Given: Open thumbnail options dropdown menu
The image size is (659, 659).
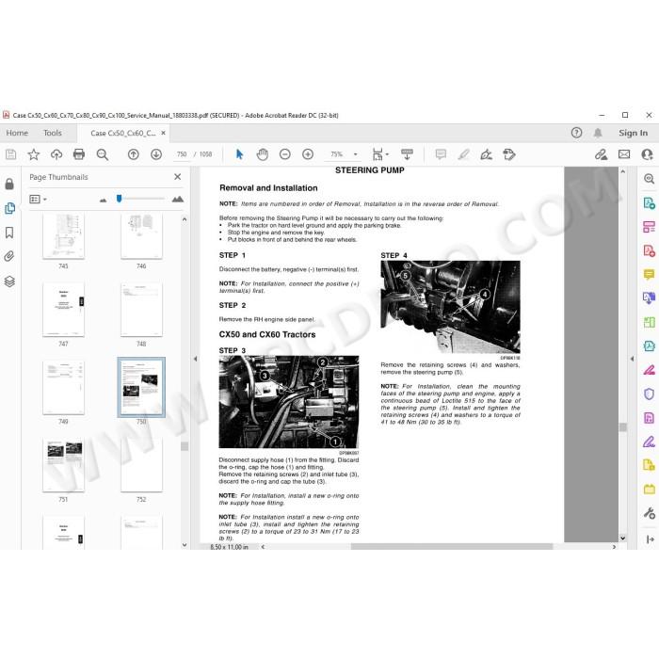Looking at the screenshot, I should point(38,200).
